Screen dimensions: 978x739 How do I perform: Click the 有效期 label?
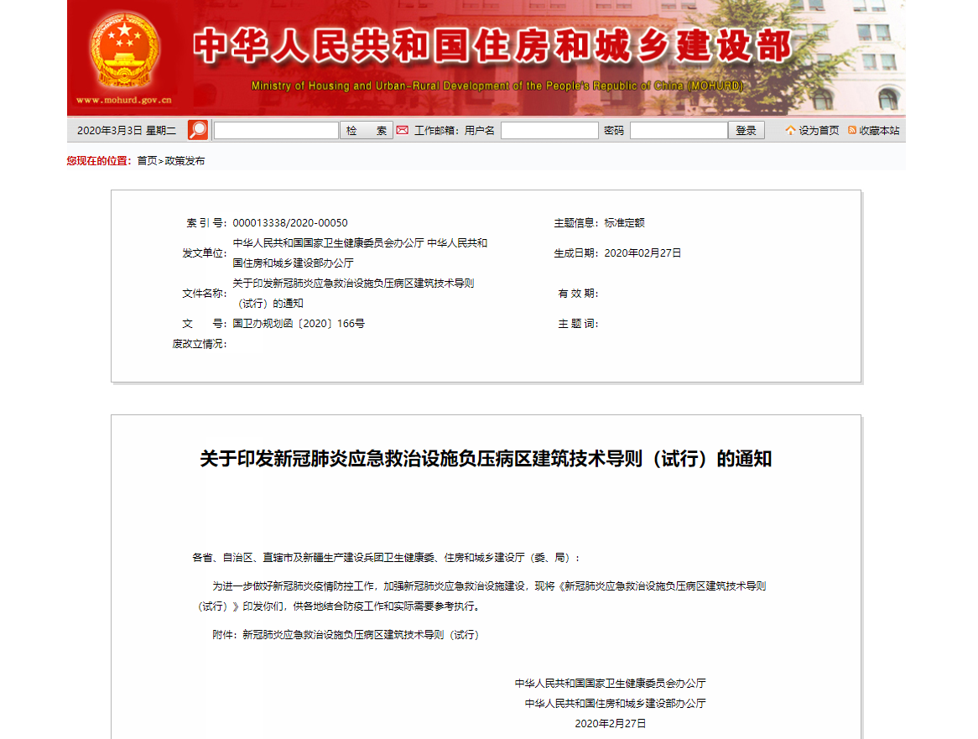pos(578,293)
